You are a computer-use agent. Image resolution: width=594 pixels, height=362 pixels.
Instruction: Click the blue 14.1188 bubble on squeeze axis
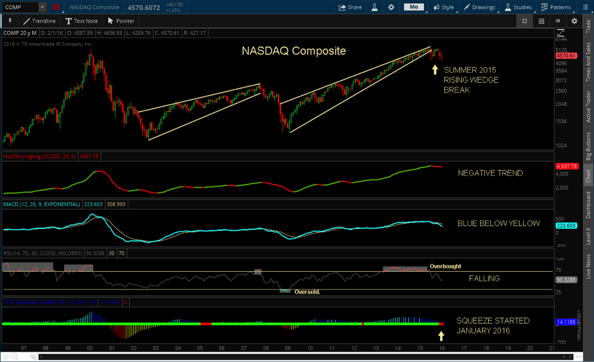coord(567,322)
